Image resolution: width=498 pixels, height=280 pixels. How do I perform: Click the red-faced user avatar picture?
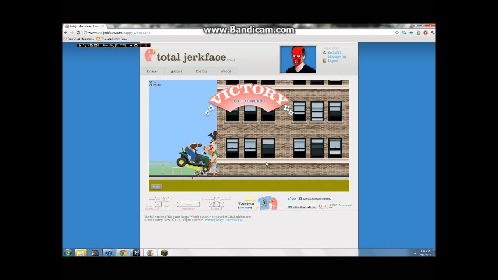tap(298, 59)
